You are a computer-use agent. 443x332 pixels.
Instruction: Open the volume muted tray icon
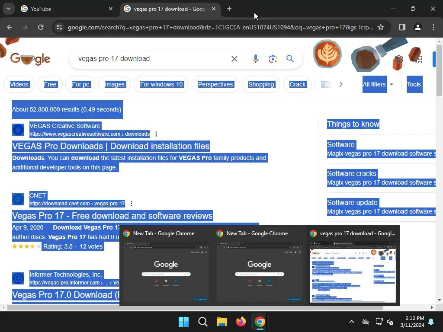tap(390, 322)
